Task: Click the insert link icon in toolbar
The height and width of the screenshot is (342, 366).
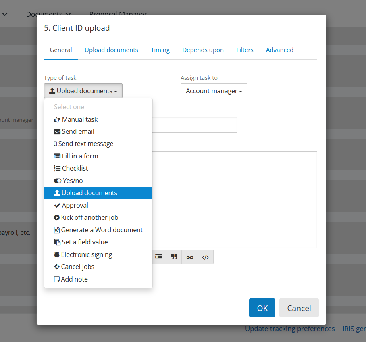Action: pos(189,257)
